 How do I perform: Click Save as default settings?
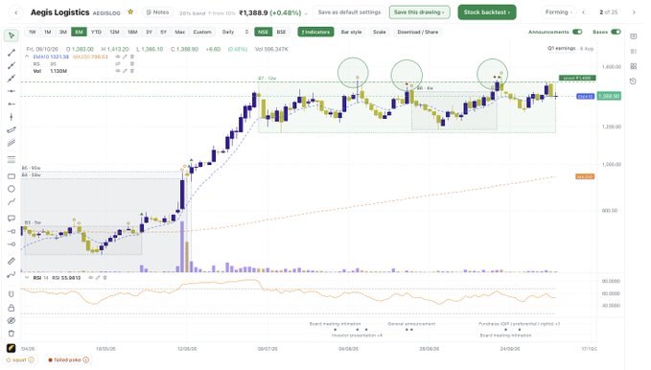coord(349,12)
